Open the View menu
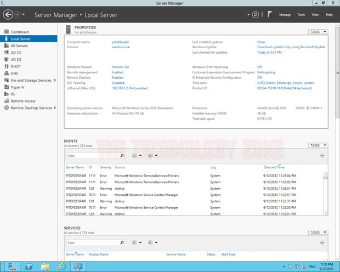This screenshot has width=340, height=272. 315,15
